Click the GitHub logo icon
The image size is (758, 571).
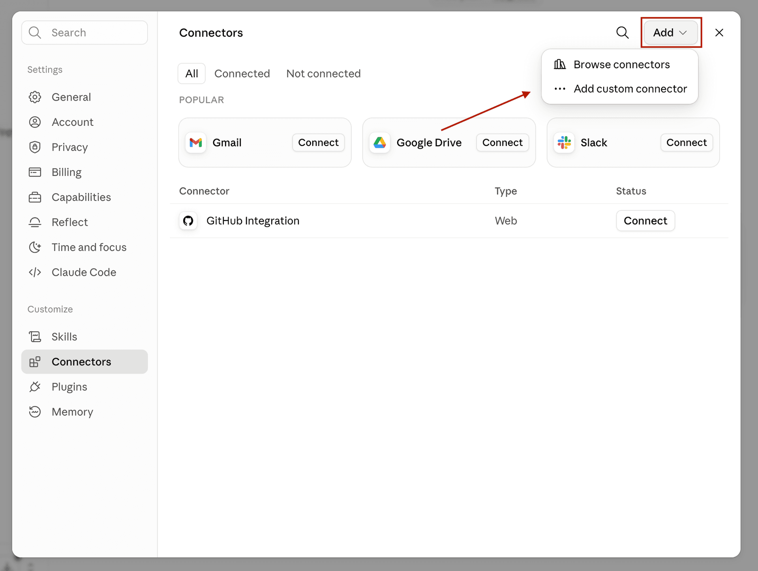pyautogui.click(x=188, y=221)
